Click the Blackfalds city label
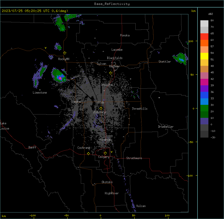This screenshot has width=224, height=219. (x=115, y=58)
